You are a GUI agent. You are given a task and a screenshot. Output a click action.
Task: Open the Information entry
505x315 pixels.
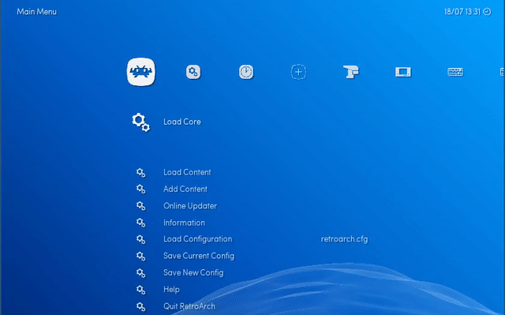pyautogui.click(x=184, y=223)
